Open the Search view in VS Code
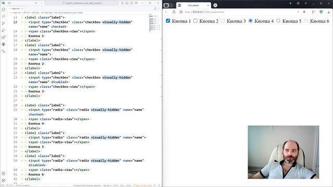333x187 pixels. pyautogui.click(x=4, y=16)
